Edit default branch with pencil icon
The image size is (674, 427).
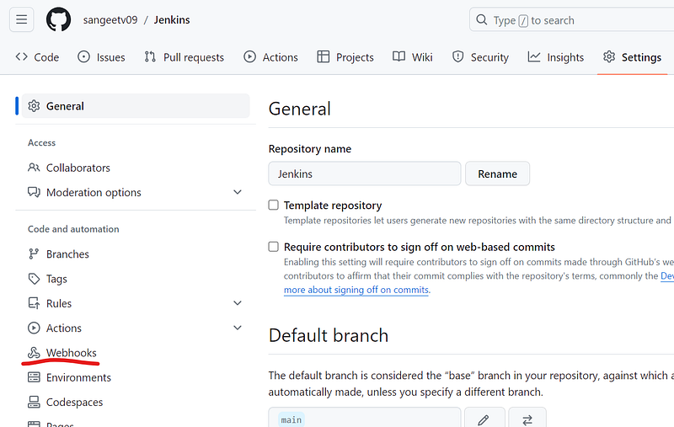484,419
